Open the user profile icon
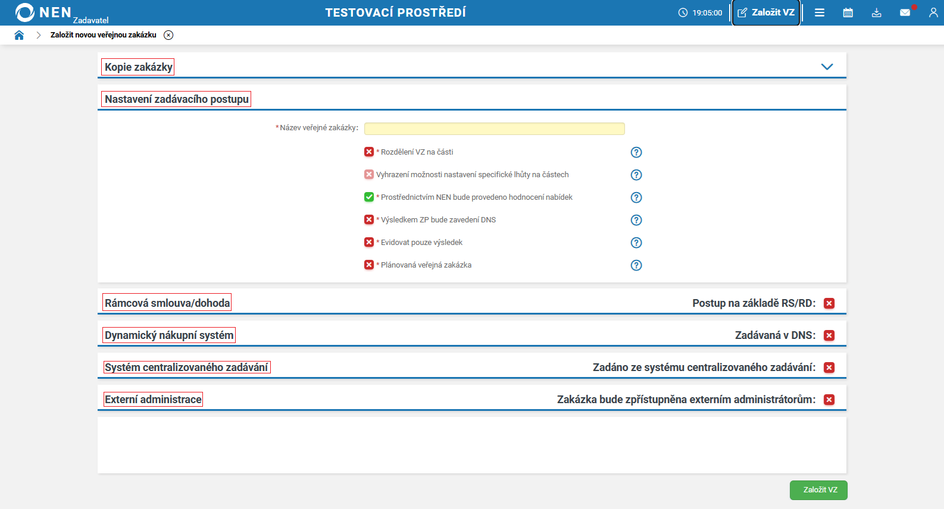 point(933,12)
